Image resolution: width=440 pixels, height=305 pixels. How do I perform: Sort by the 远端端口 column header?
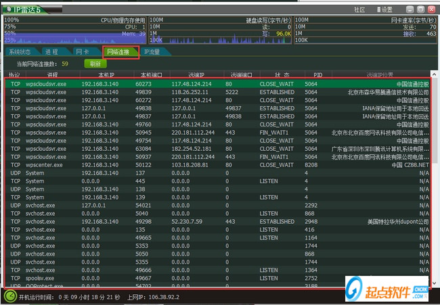(242, 75)
